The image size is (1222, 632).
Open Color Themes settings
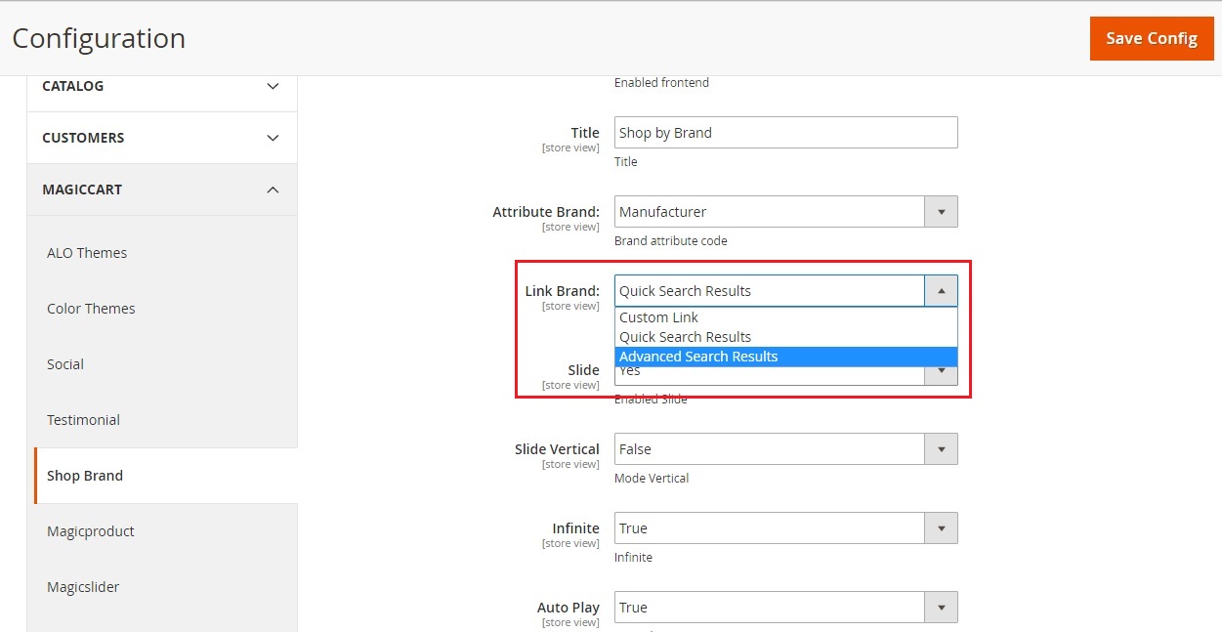[91, 309]
